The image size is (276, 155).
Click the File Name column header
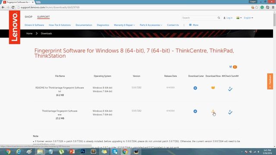click(60, 76)
